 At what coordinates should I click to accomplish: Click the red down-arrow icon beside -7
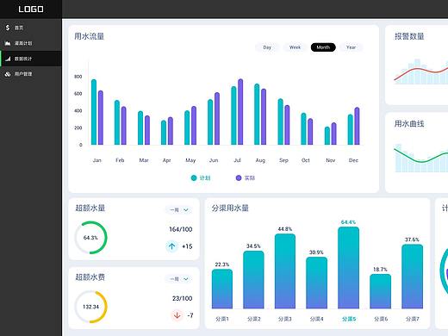[x=177, y=315]
